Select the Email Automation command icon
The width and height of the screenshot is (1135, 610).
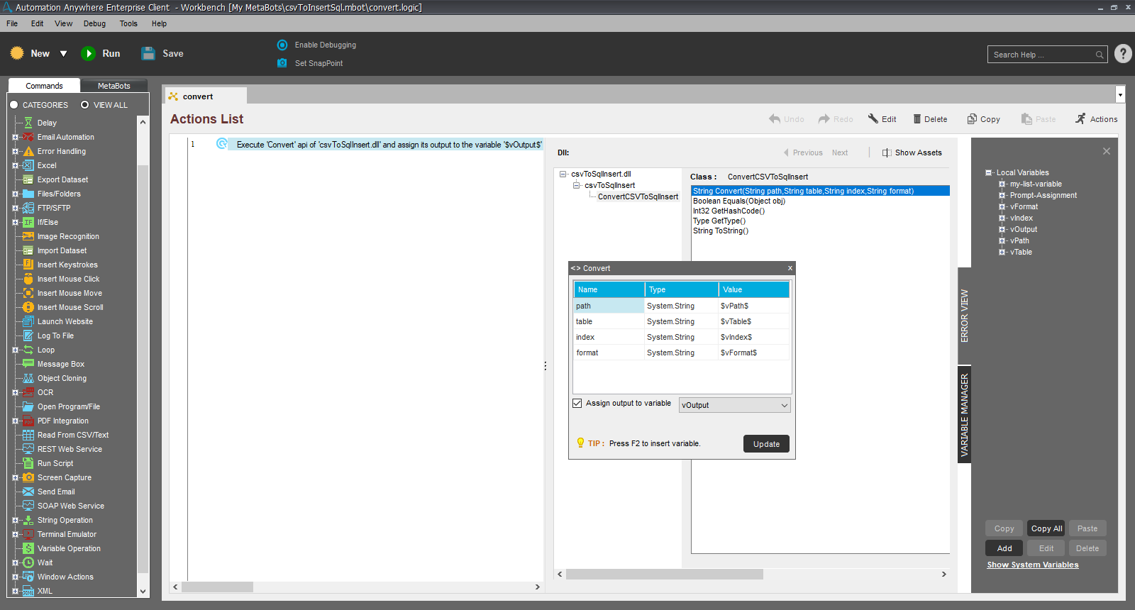[28, 137]
